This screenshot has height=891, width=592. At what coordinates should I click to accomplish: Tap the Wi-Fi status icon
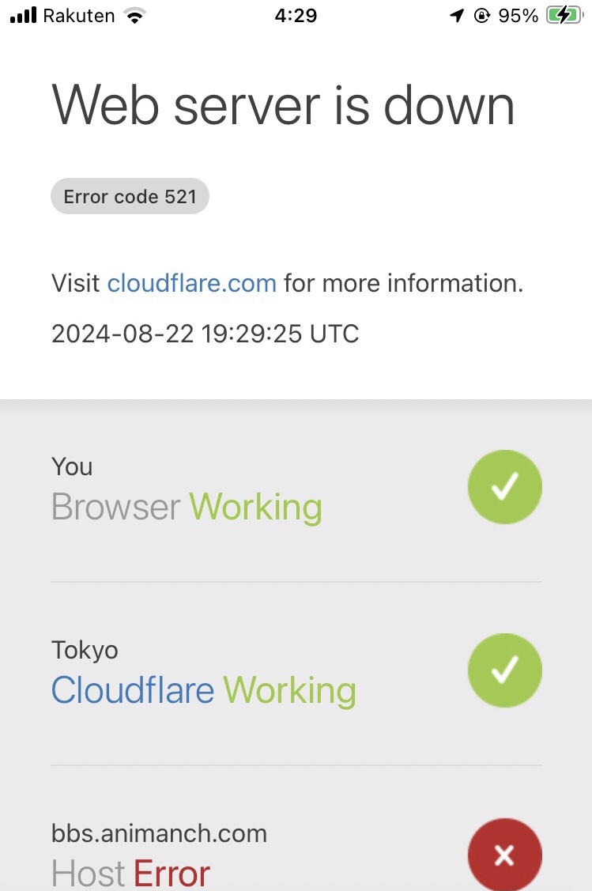(134, 16)
